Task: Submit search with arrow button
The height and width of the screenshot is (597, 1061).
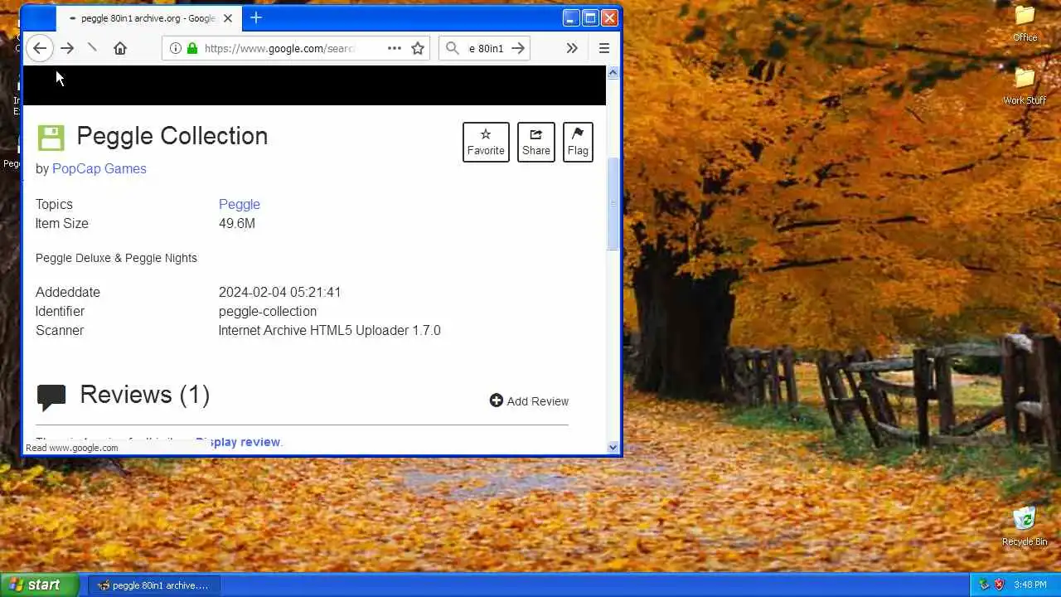Action: point(518,48)
